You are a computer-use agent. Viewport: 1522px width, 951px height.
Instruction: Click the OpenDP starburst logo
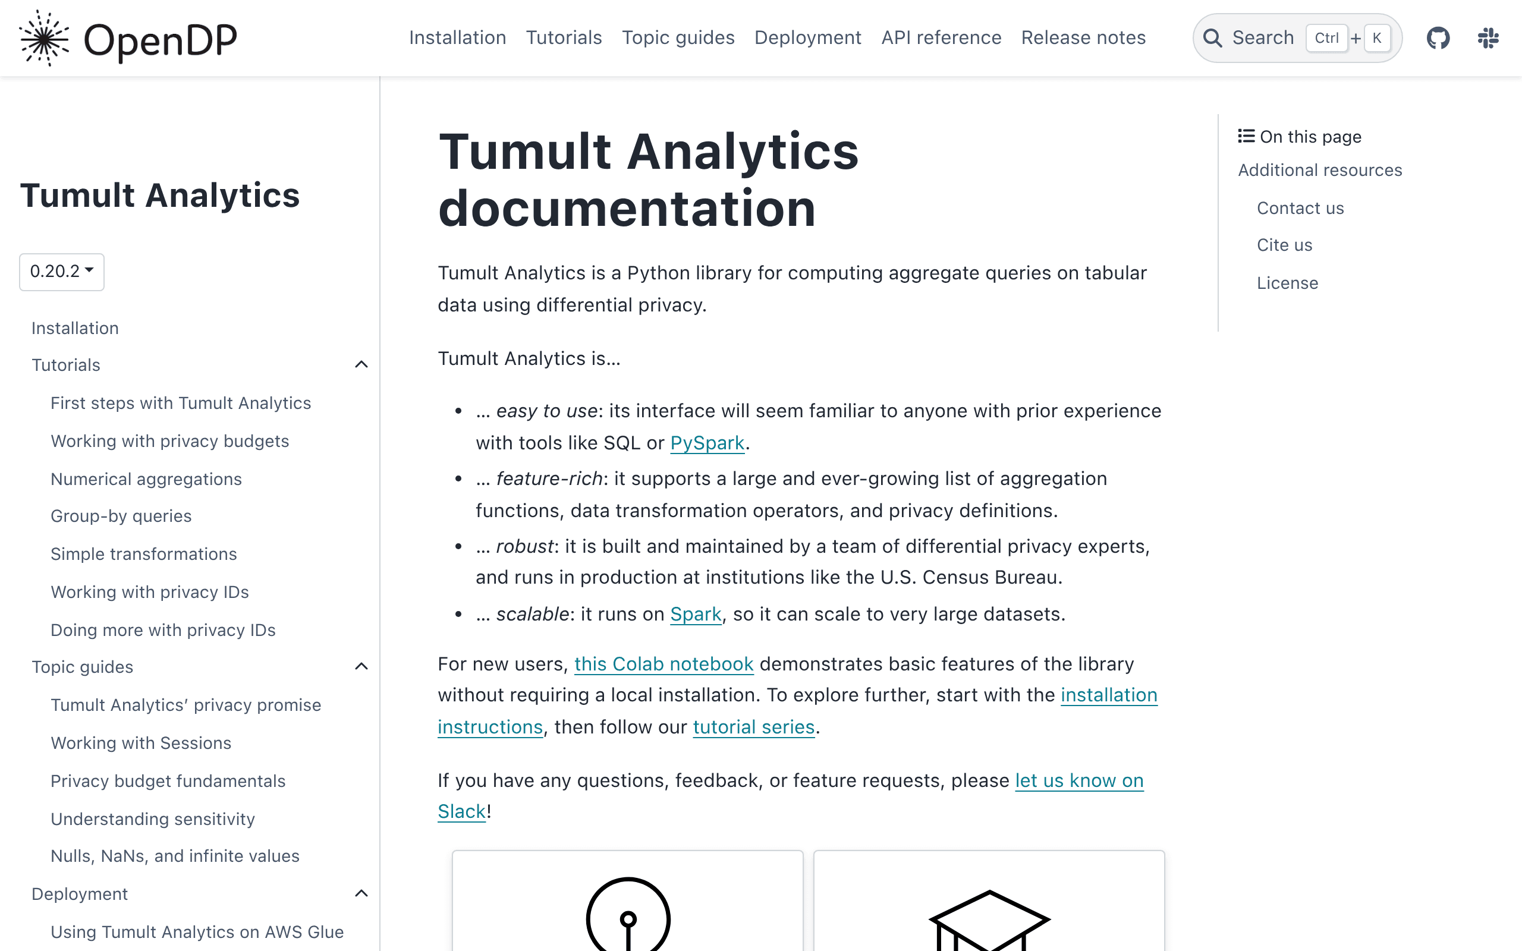tap(44, 37)
